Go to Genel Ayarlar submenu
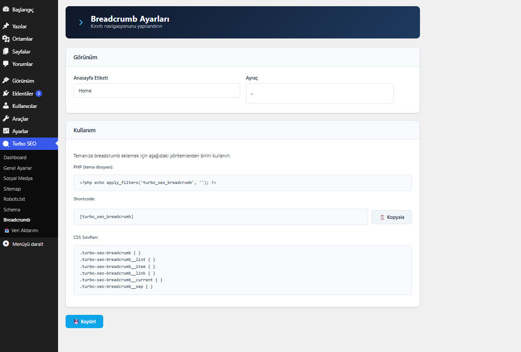The image size is (521, 352). point(18,168)
